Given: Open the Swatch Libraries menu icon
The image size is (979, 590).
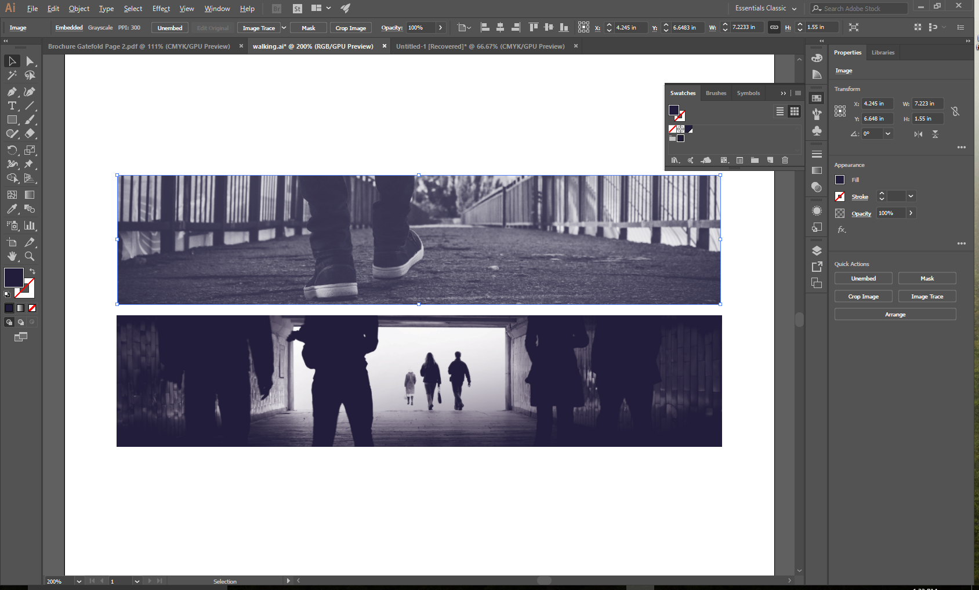Looking at the screenshot, I should 675,160.
